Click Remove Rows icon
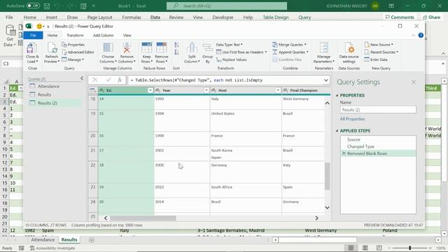This screenshot has height=252, width=448. tap(162, 48)
